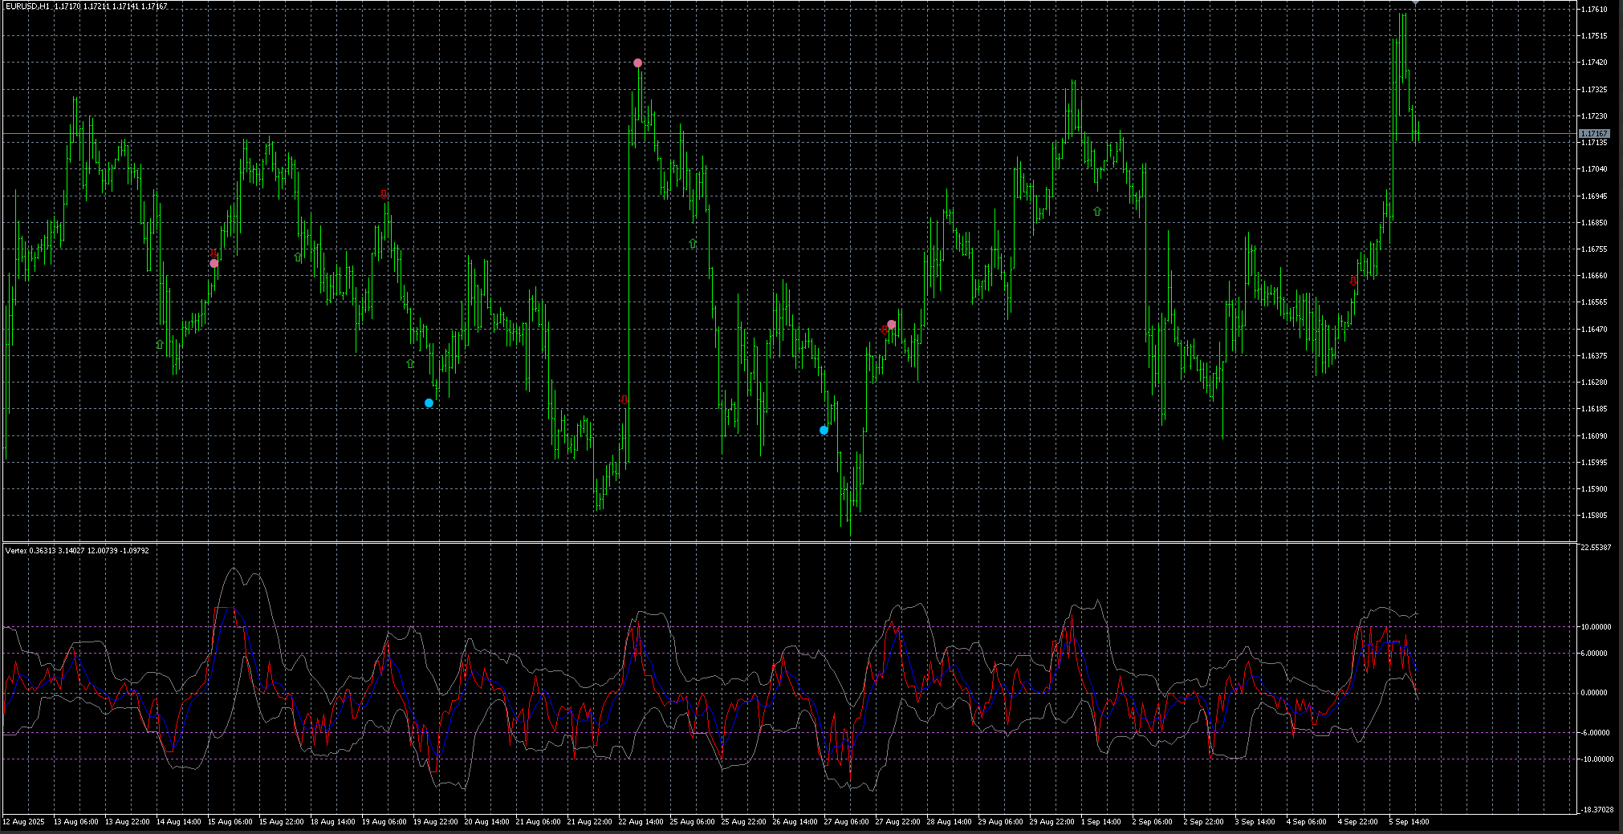The image size is (1623, 834).
Task: Click the pink dot above 27 Aug 22:00
Action: coord(891,324)
